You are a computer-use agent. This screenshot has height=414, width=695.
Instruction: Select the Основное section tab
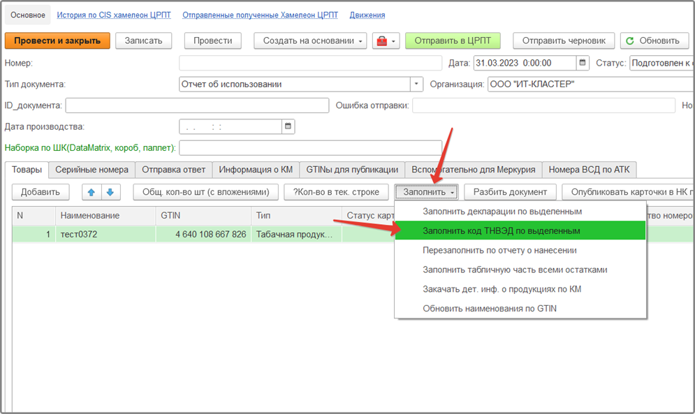[28, 15]
